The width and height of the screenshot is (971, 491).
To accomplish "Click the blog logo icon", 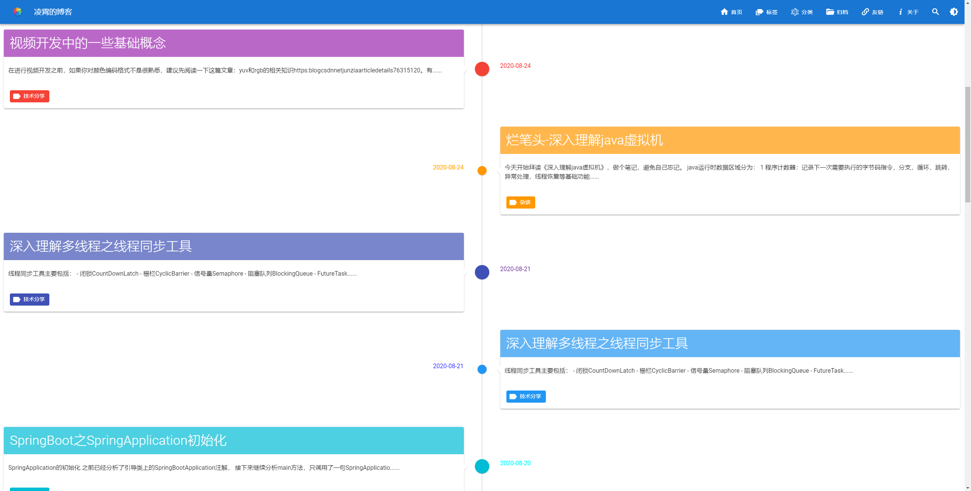I will (x=17, y=12).
